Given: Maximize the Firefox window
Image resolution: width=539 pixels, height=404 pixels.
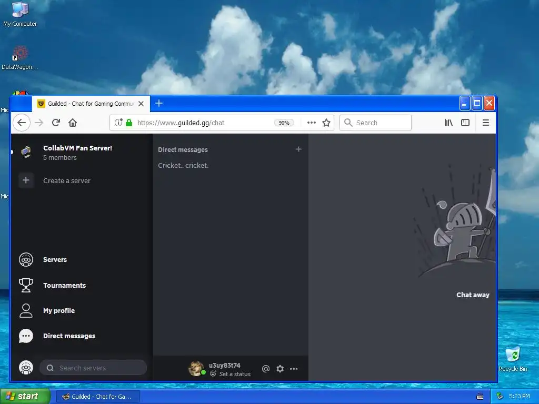Looking at the screenshot, I should pyautogui.click(x=477, y=104).
